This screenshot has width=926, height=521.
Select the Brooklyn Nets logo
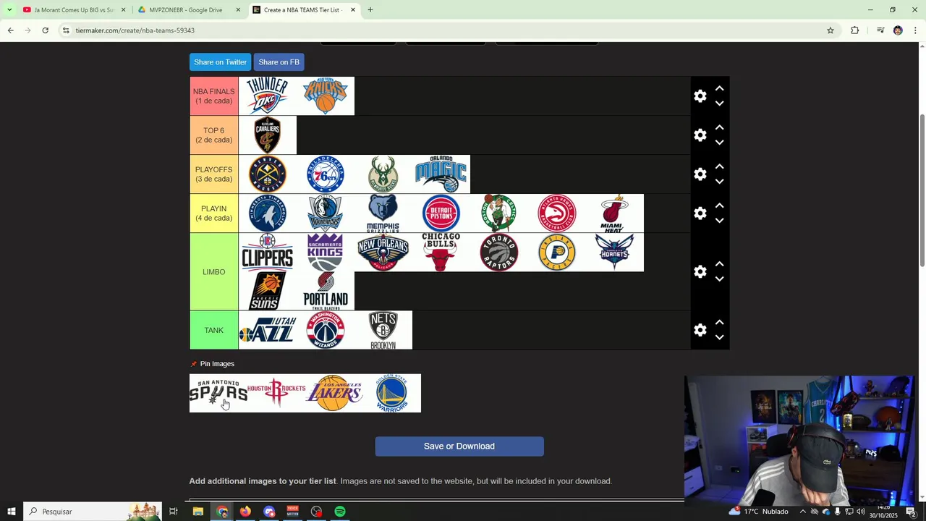[x=383, y=331]
